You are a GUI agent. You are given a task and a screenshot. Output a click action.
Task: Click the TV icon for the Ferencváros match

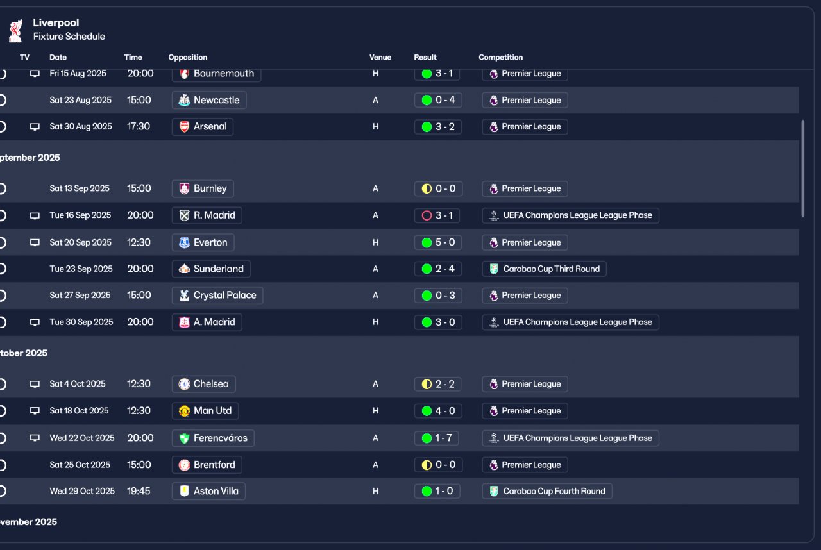pos(35,438)
